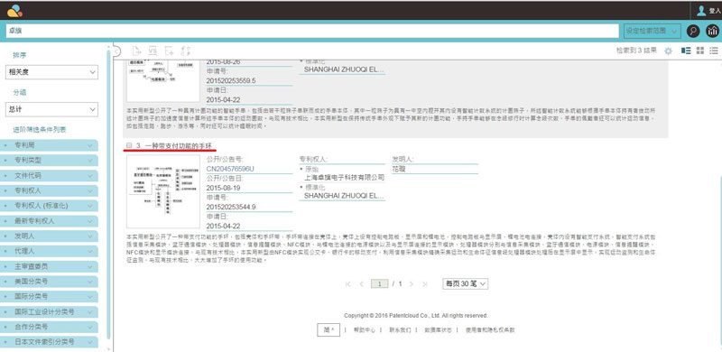Expand the 美国分类号 filter
The image size is (722, 352).
tap(50, 281)
